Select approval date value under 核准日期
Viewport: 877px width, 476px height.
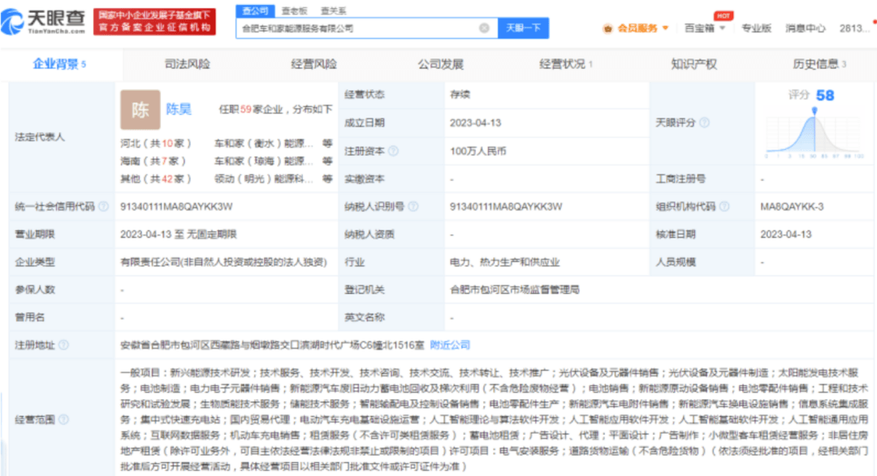pos(786,234)
